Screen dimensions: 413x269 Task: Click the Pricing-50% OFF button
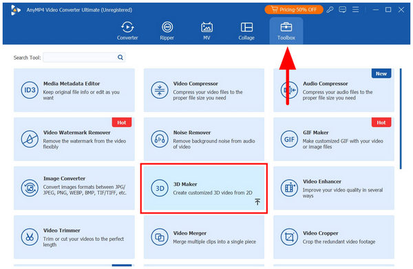(x=294, y=10)
